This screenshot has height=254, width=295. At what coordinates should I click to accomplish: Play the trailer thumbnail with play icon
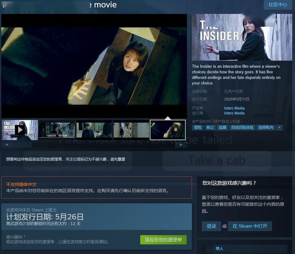tap(20, 130)
